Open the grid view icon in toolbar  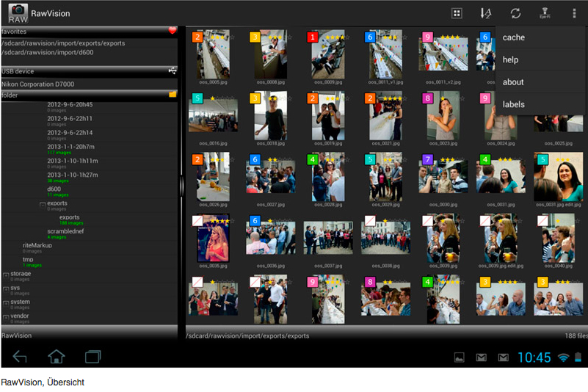click(457, 13)
